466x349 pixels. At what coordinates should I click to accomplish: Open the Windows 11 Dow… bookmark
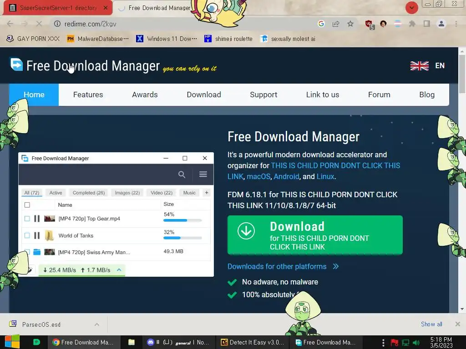point(167,39)
